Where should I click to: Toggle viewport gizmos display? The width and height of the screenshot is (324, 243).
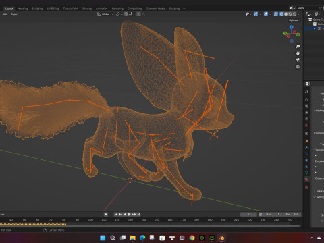point(256,14)
